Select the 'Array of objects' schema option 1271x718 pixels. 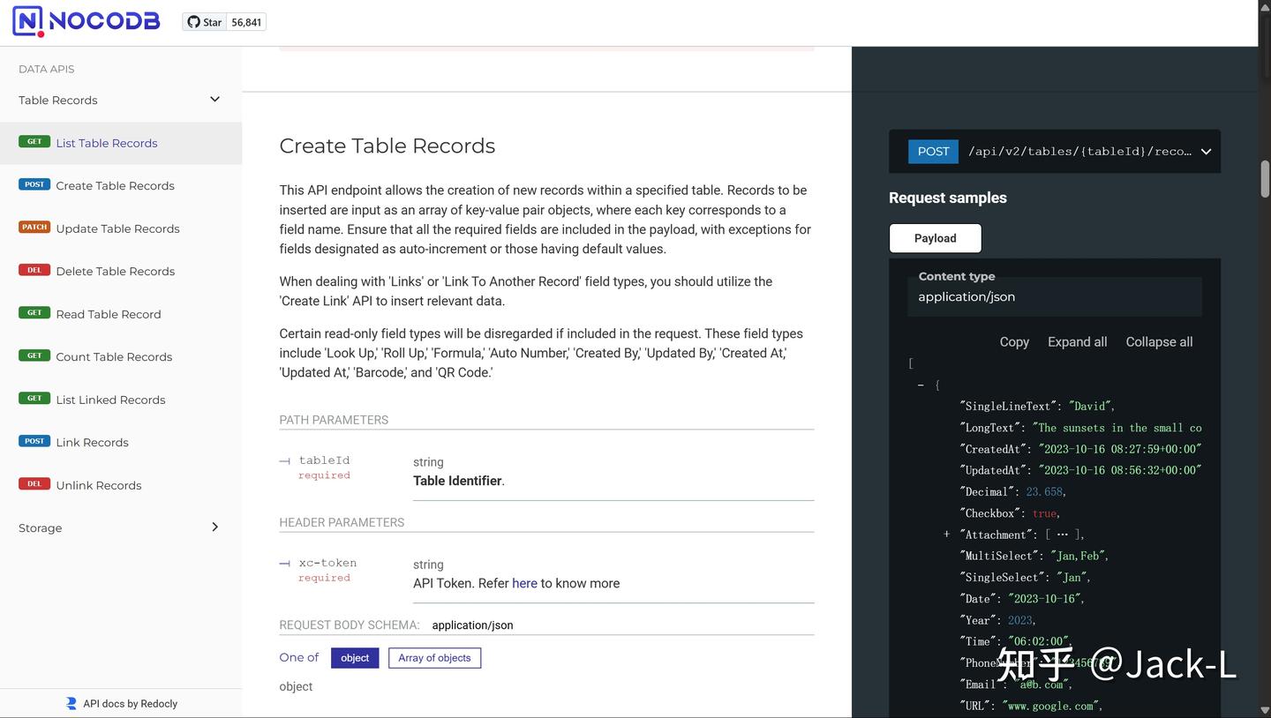(x=434, y=658)
